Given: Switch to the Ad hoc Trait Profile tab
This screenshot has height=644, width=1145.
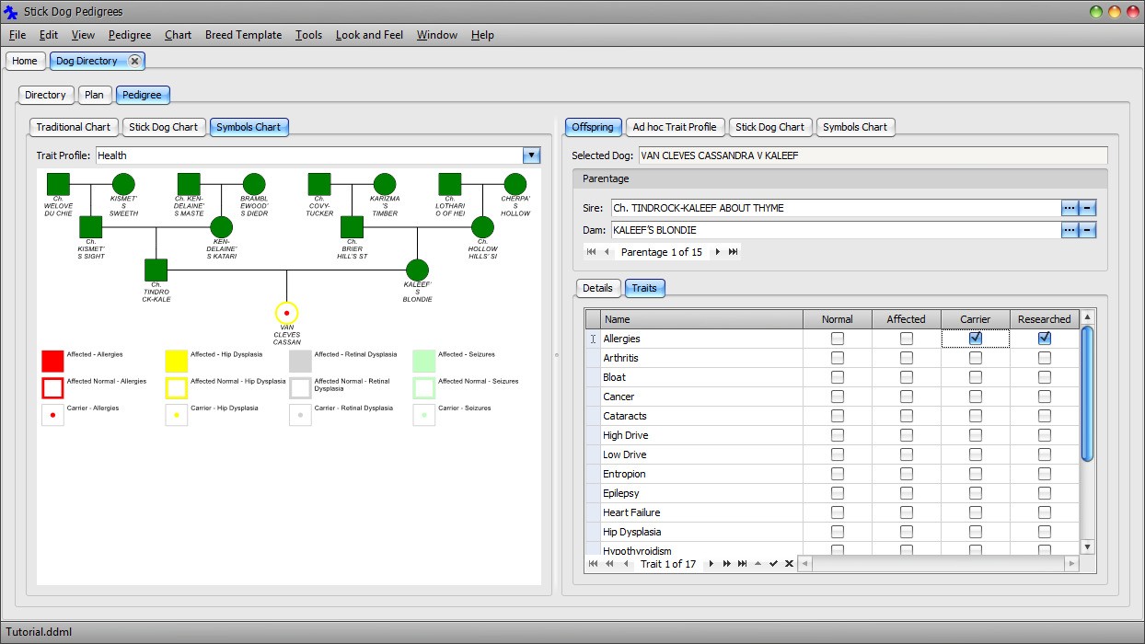Looking at the screenshot, I should 674,127.
